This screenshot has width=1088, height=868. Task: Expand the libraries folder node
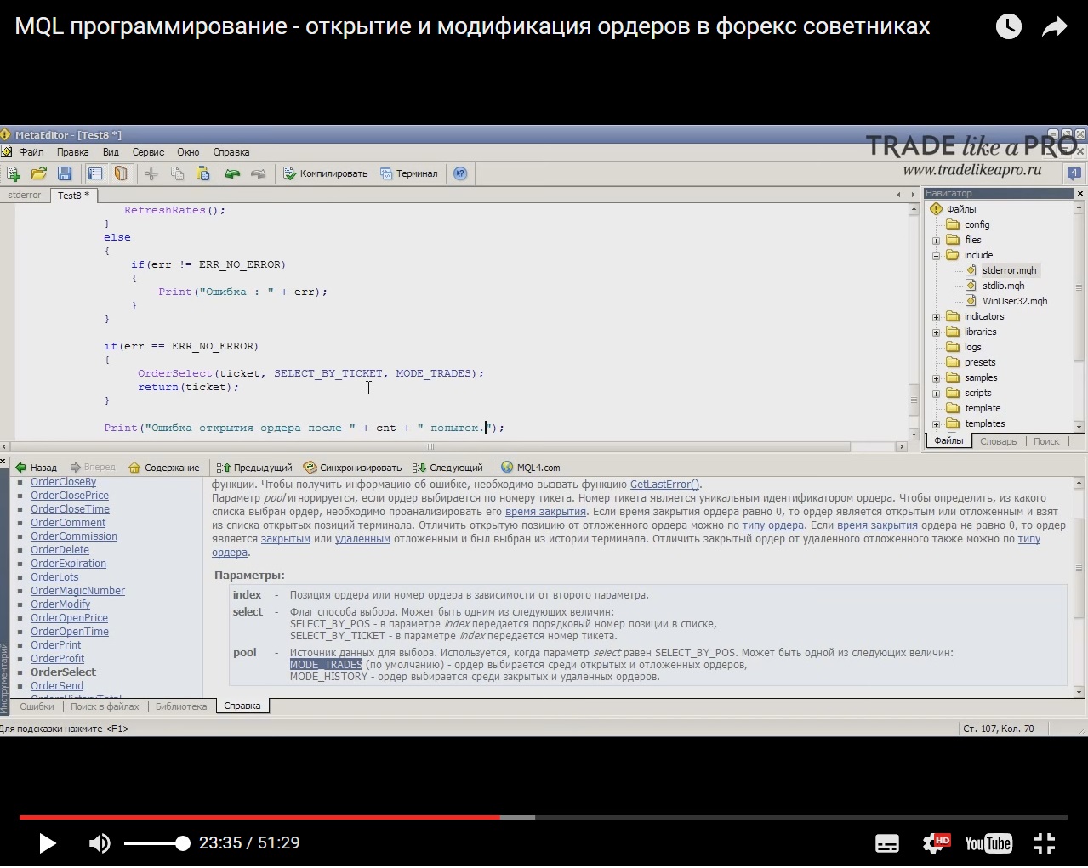pyautogui.click(x=937, y=332)
